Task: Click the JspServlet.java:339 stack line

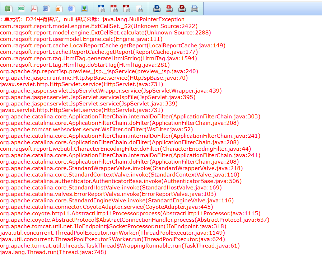Action: tap(89, 103)
